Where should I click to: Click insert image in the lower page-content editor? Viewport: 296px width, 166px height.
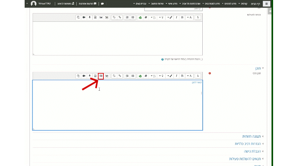coord(101,76)
